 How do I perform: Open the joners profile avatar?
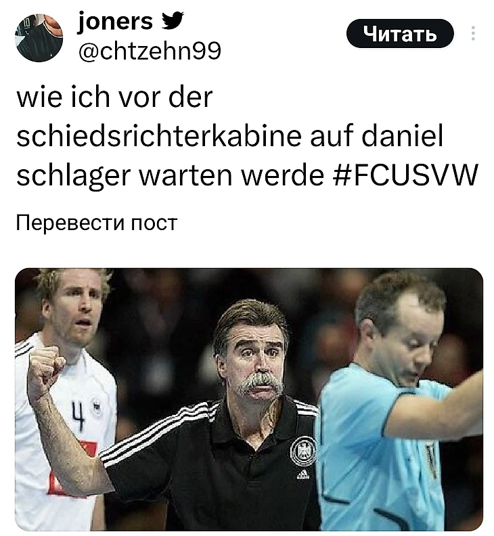click(39, 38)
